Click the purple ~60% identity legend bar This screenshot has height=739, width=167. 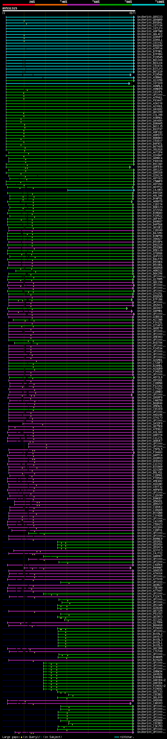pyautogui.click(x=83, y=5)
